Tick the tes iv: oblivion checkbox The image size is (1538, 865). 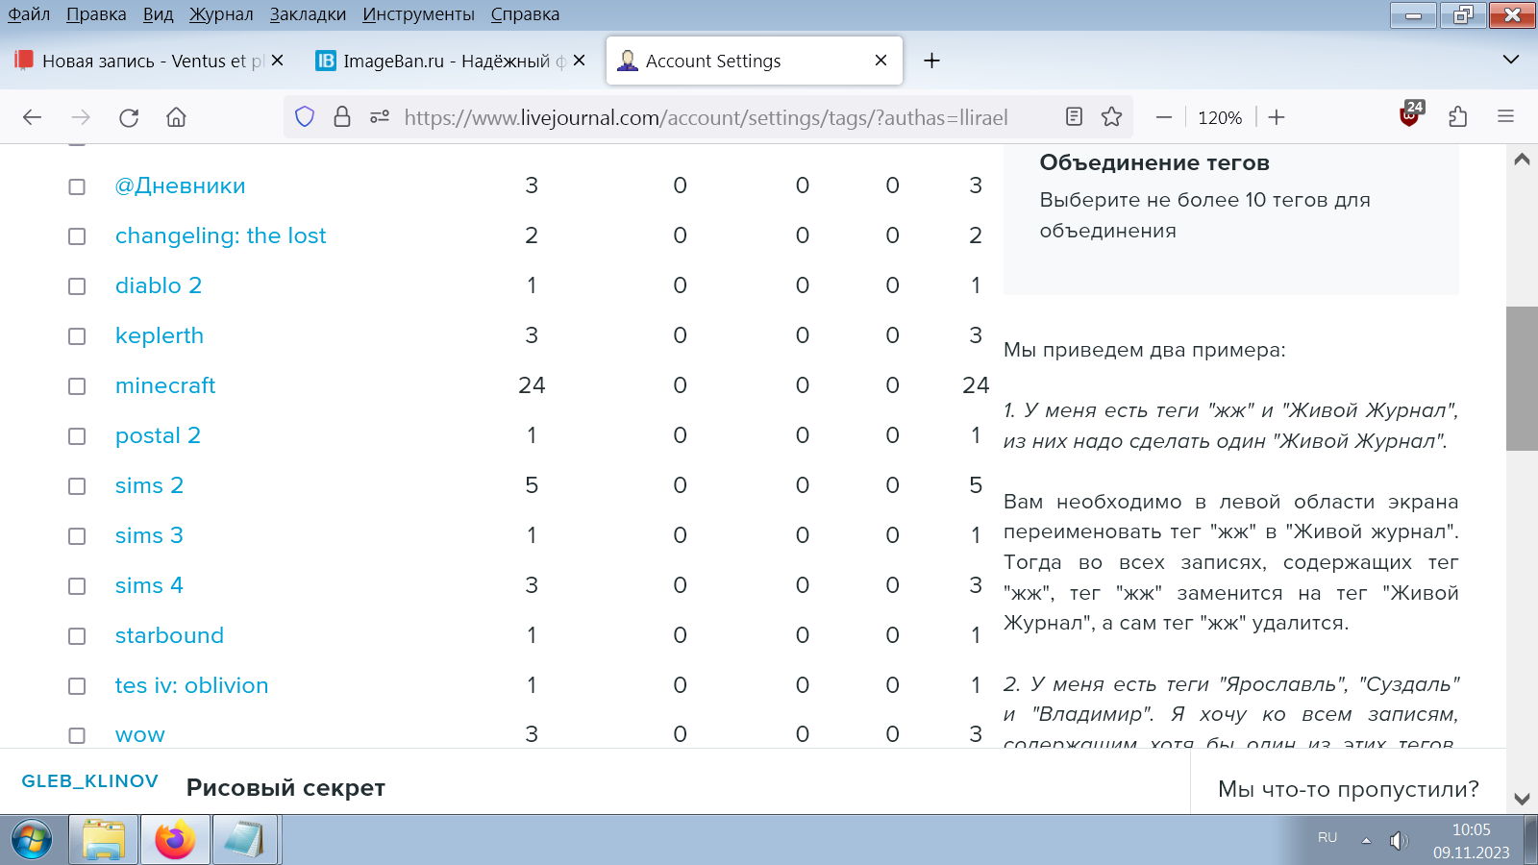tap(77, 686)
